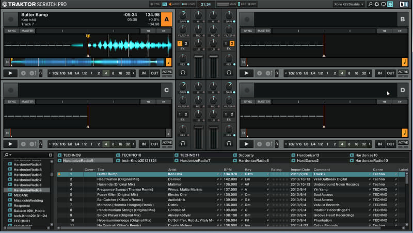Toggle FX 1 assignment for Deck C

pos(180,114)
